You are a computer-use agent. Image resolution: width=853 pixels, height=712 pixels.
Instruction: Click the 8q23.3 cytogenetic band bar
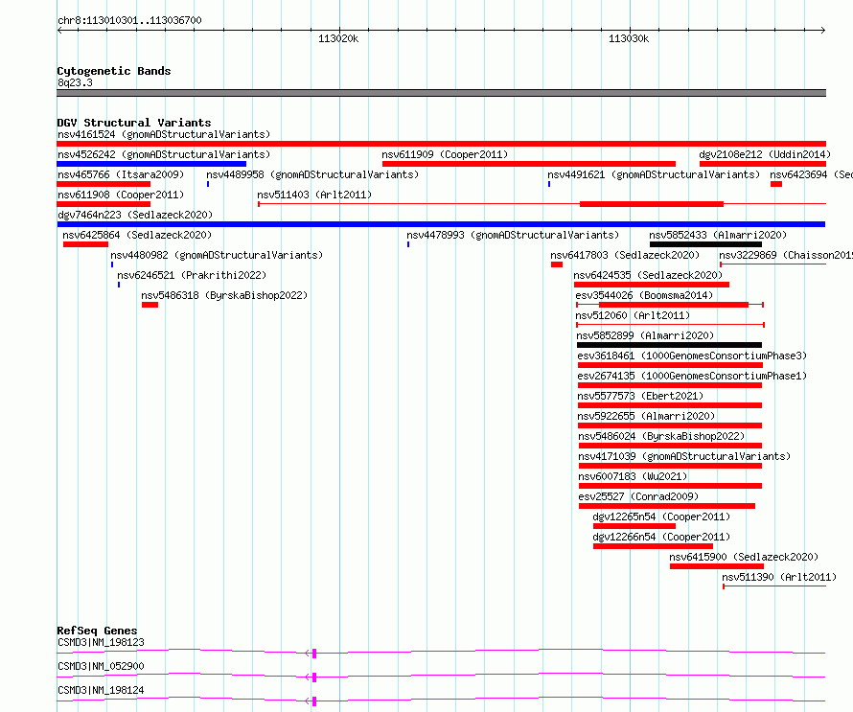click(441, 93)
